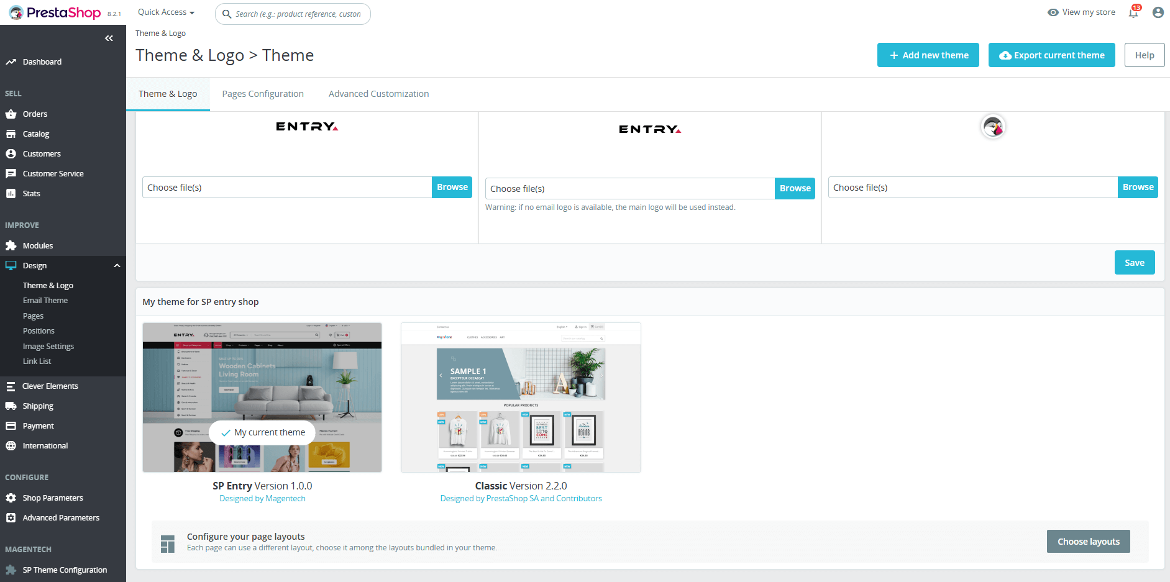Open the Shipping section

pos(38,406)
